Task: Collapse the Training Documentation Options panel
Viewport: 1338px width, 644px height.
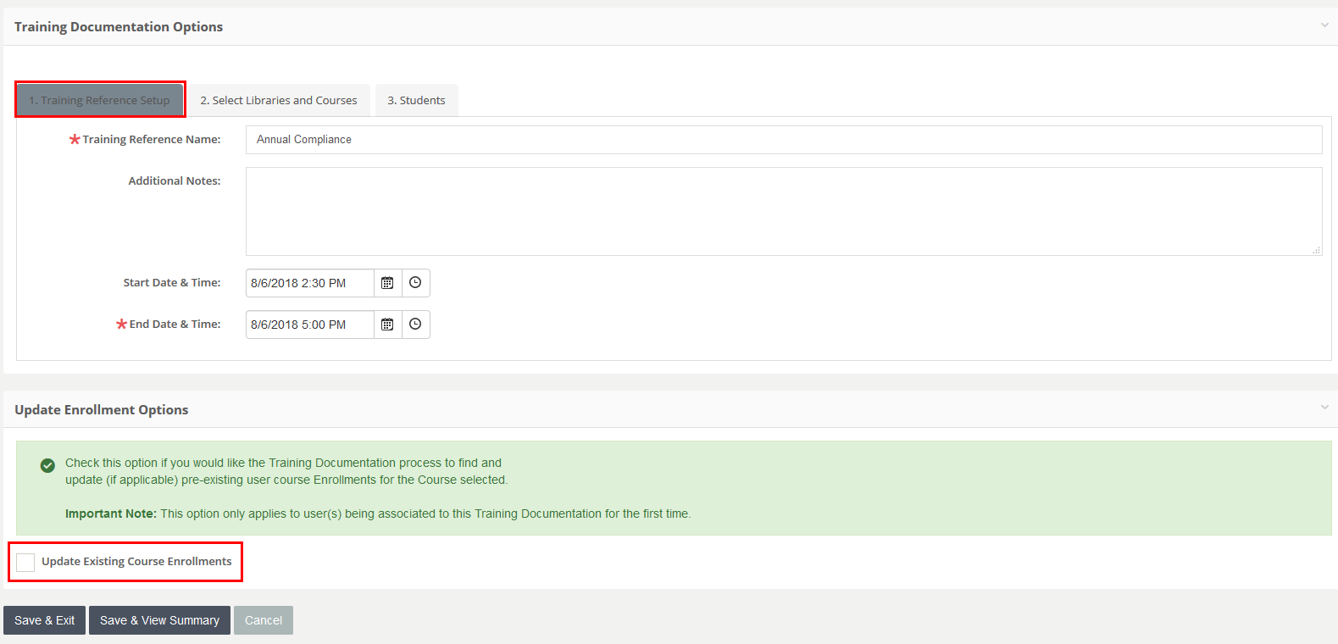Action: [1324, 25]
